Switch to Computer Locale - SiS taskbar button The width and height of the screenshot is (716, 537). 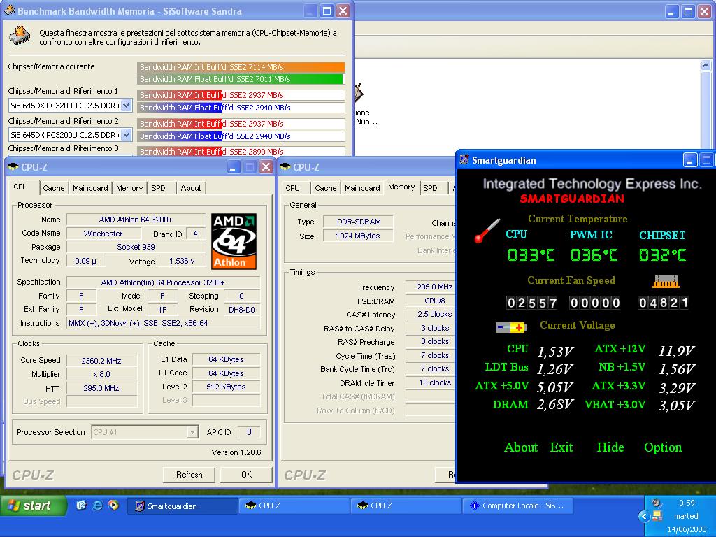point(517,506)
